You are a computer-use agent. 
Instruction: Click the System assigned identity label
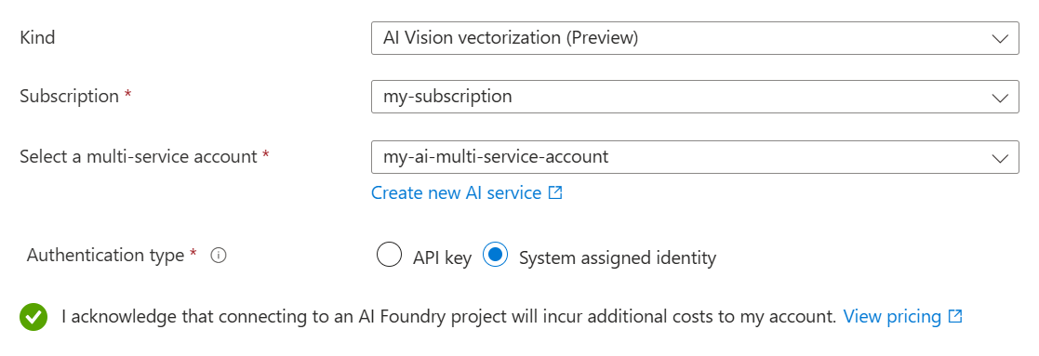coord(618,257)
